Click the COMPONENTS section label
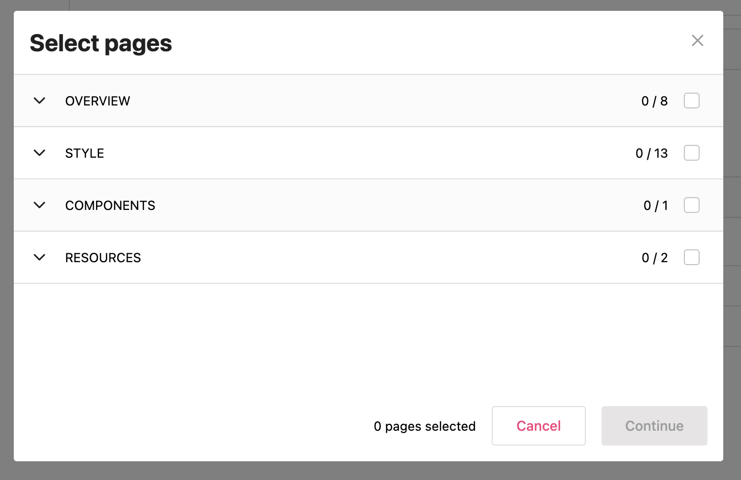The height and width of the screenshot is (480, 741). [x=110, y=206]
